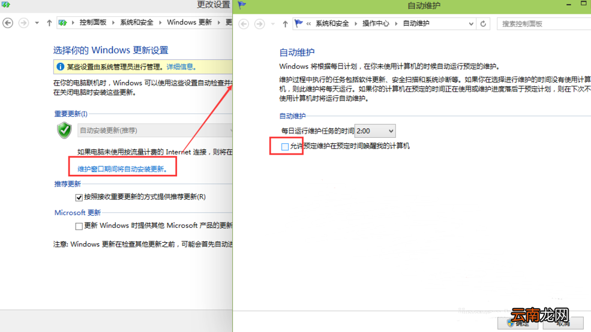Viewport: 591px width, 332px height.
Task: Click 取消 button in 自动维护 window
Action: pos(563,323)
